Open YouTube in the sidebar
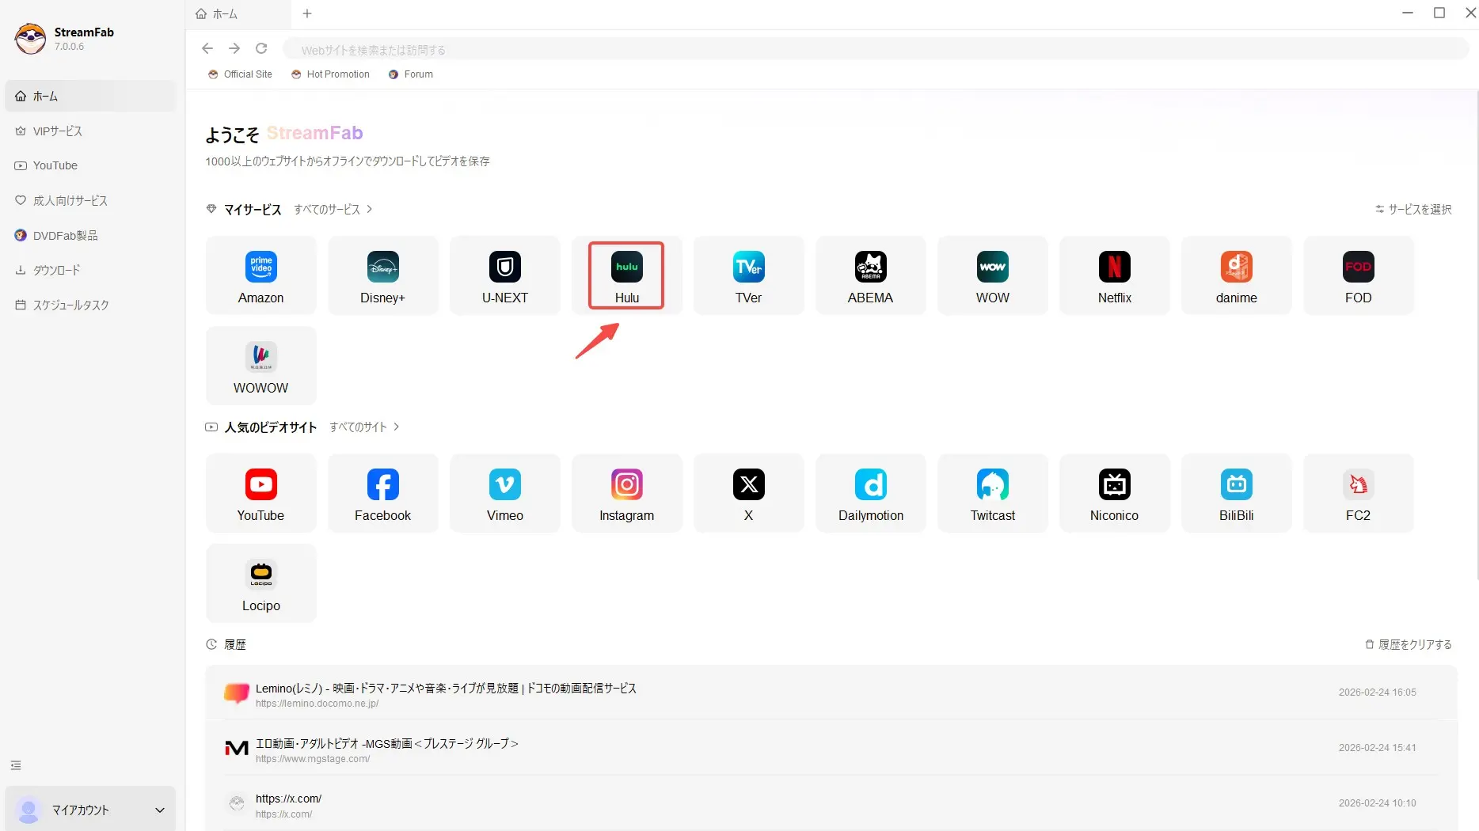Screen dimensions: 1479x831 [90, 165]
